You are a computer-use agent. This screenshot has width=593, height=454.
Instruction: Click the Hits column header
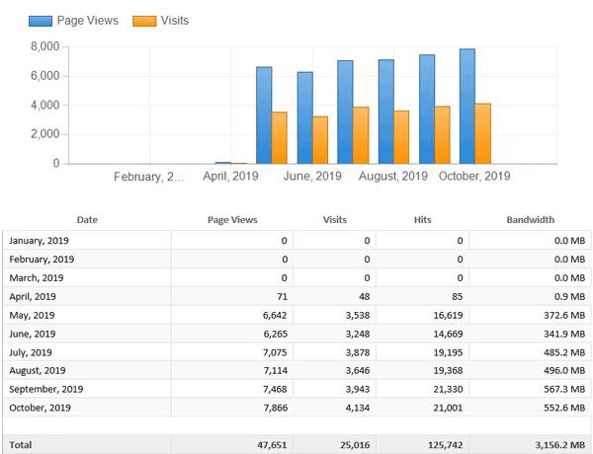[422, 220]
